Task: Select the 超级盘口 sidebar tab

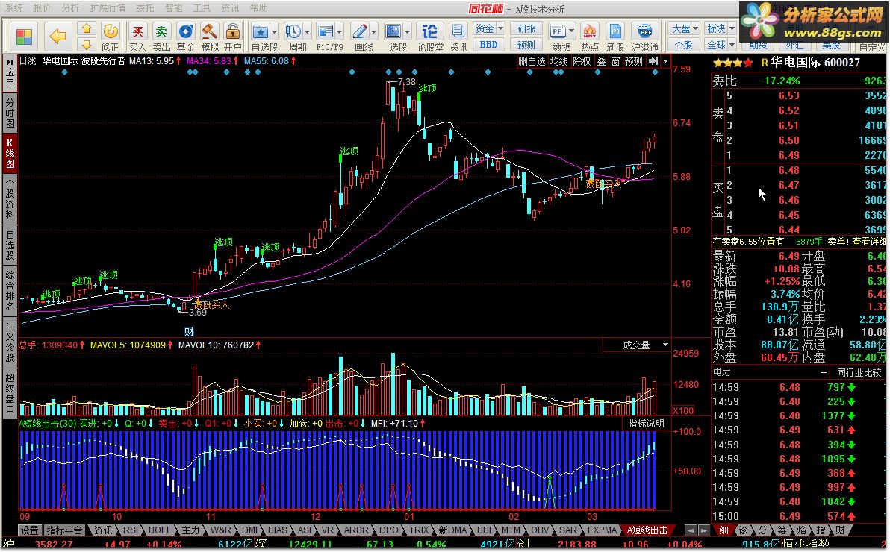Action: (10, 395)
